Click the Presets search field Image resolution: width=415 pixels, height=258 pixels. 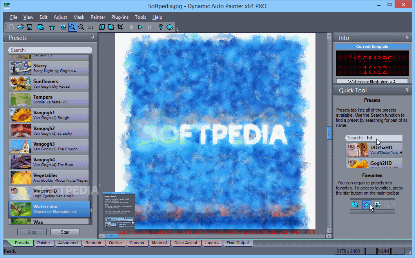(x=50, y=50)
